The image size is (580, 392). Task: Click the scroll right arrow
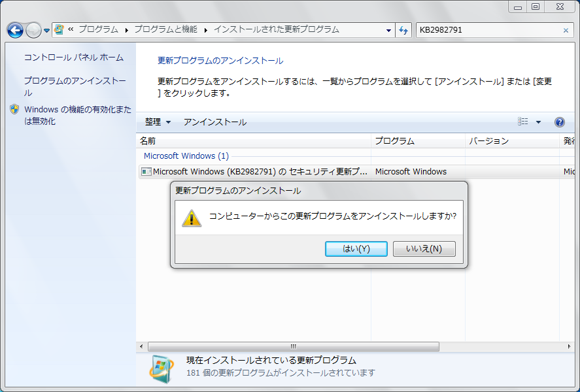click(x=570, y=346)
